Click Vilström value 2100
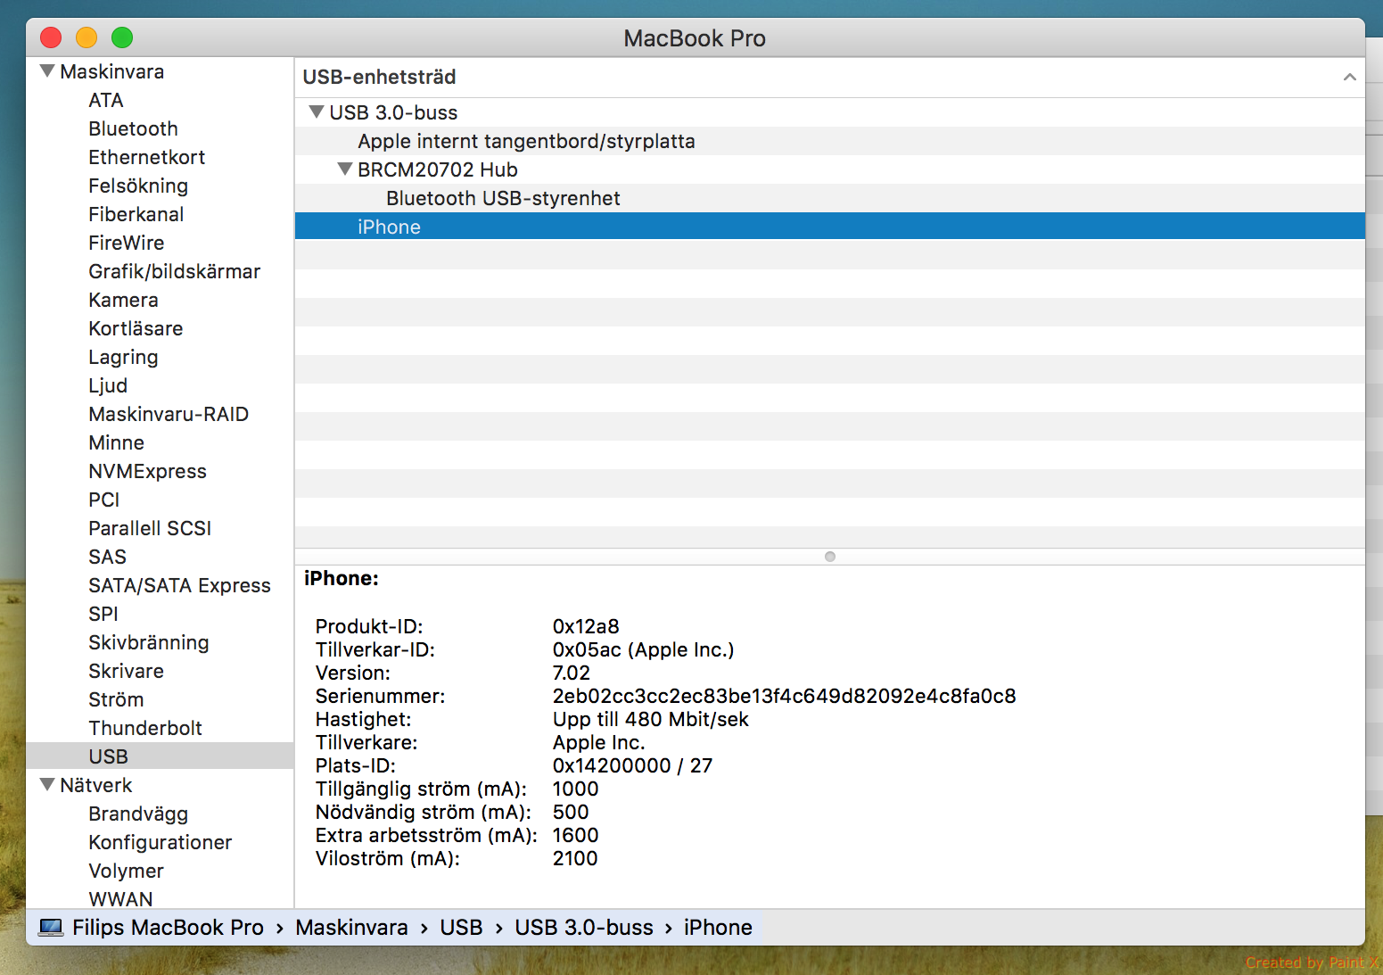This screenshot has width=1383, height=975. click(575, 858)
